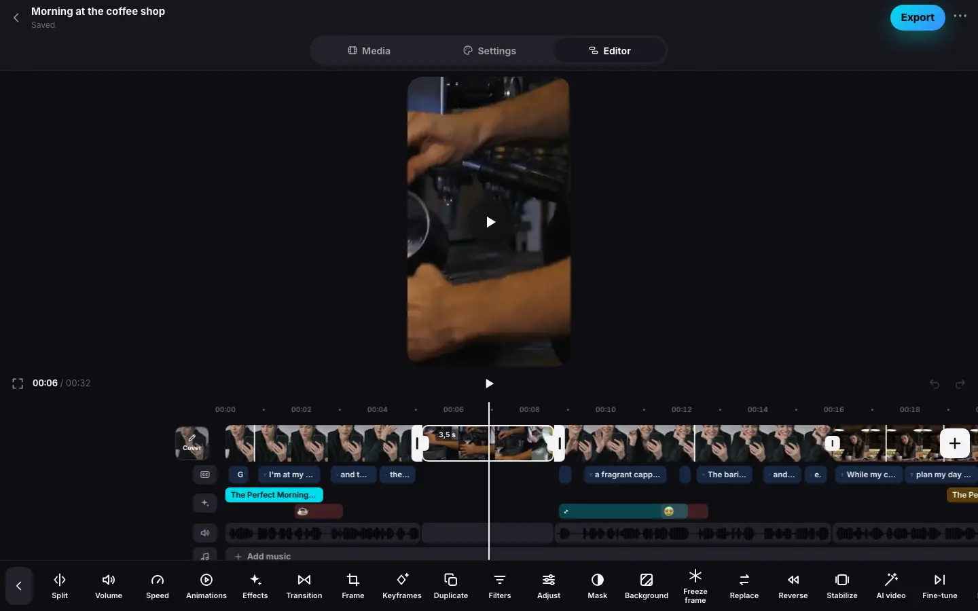Select the 'While my c...' caption clip
Viewport: 978px width, 611px height.
click(869, 475)
